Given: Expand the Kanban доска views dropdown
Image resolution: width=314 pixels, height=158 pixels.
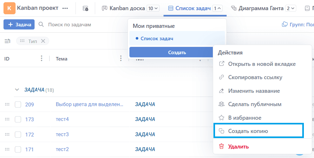Looking at the screenshot, I should tap(153, 9).
